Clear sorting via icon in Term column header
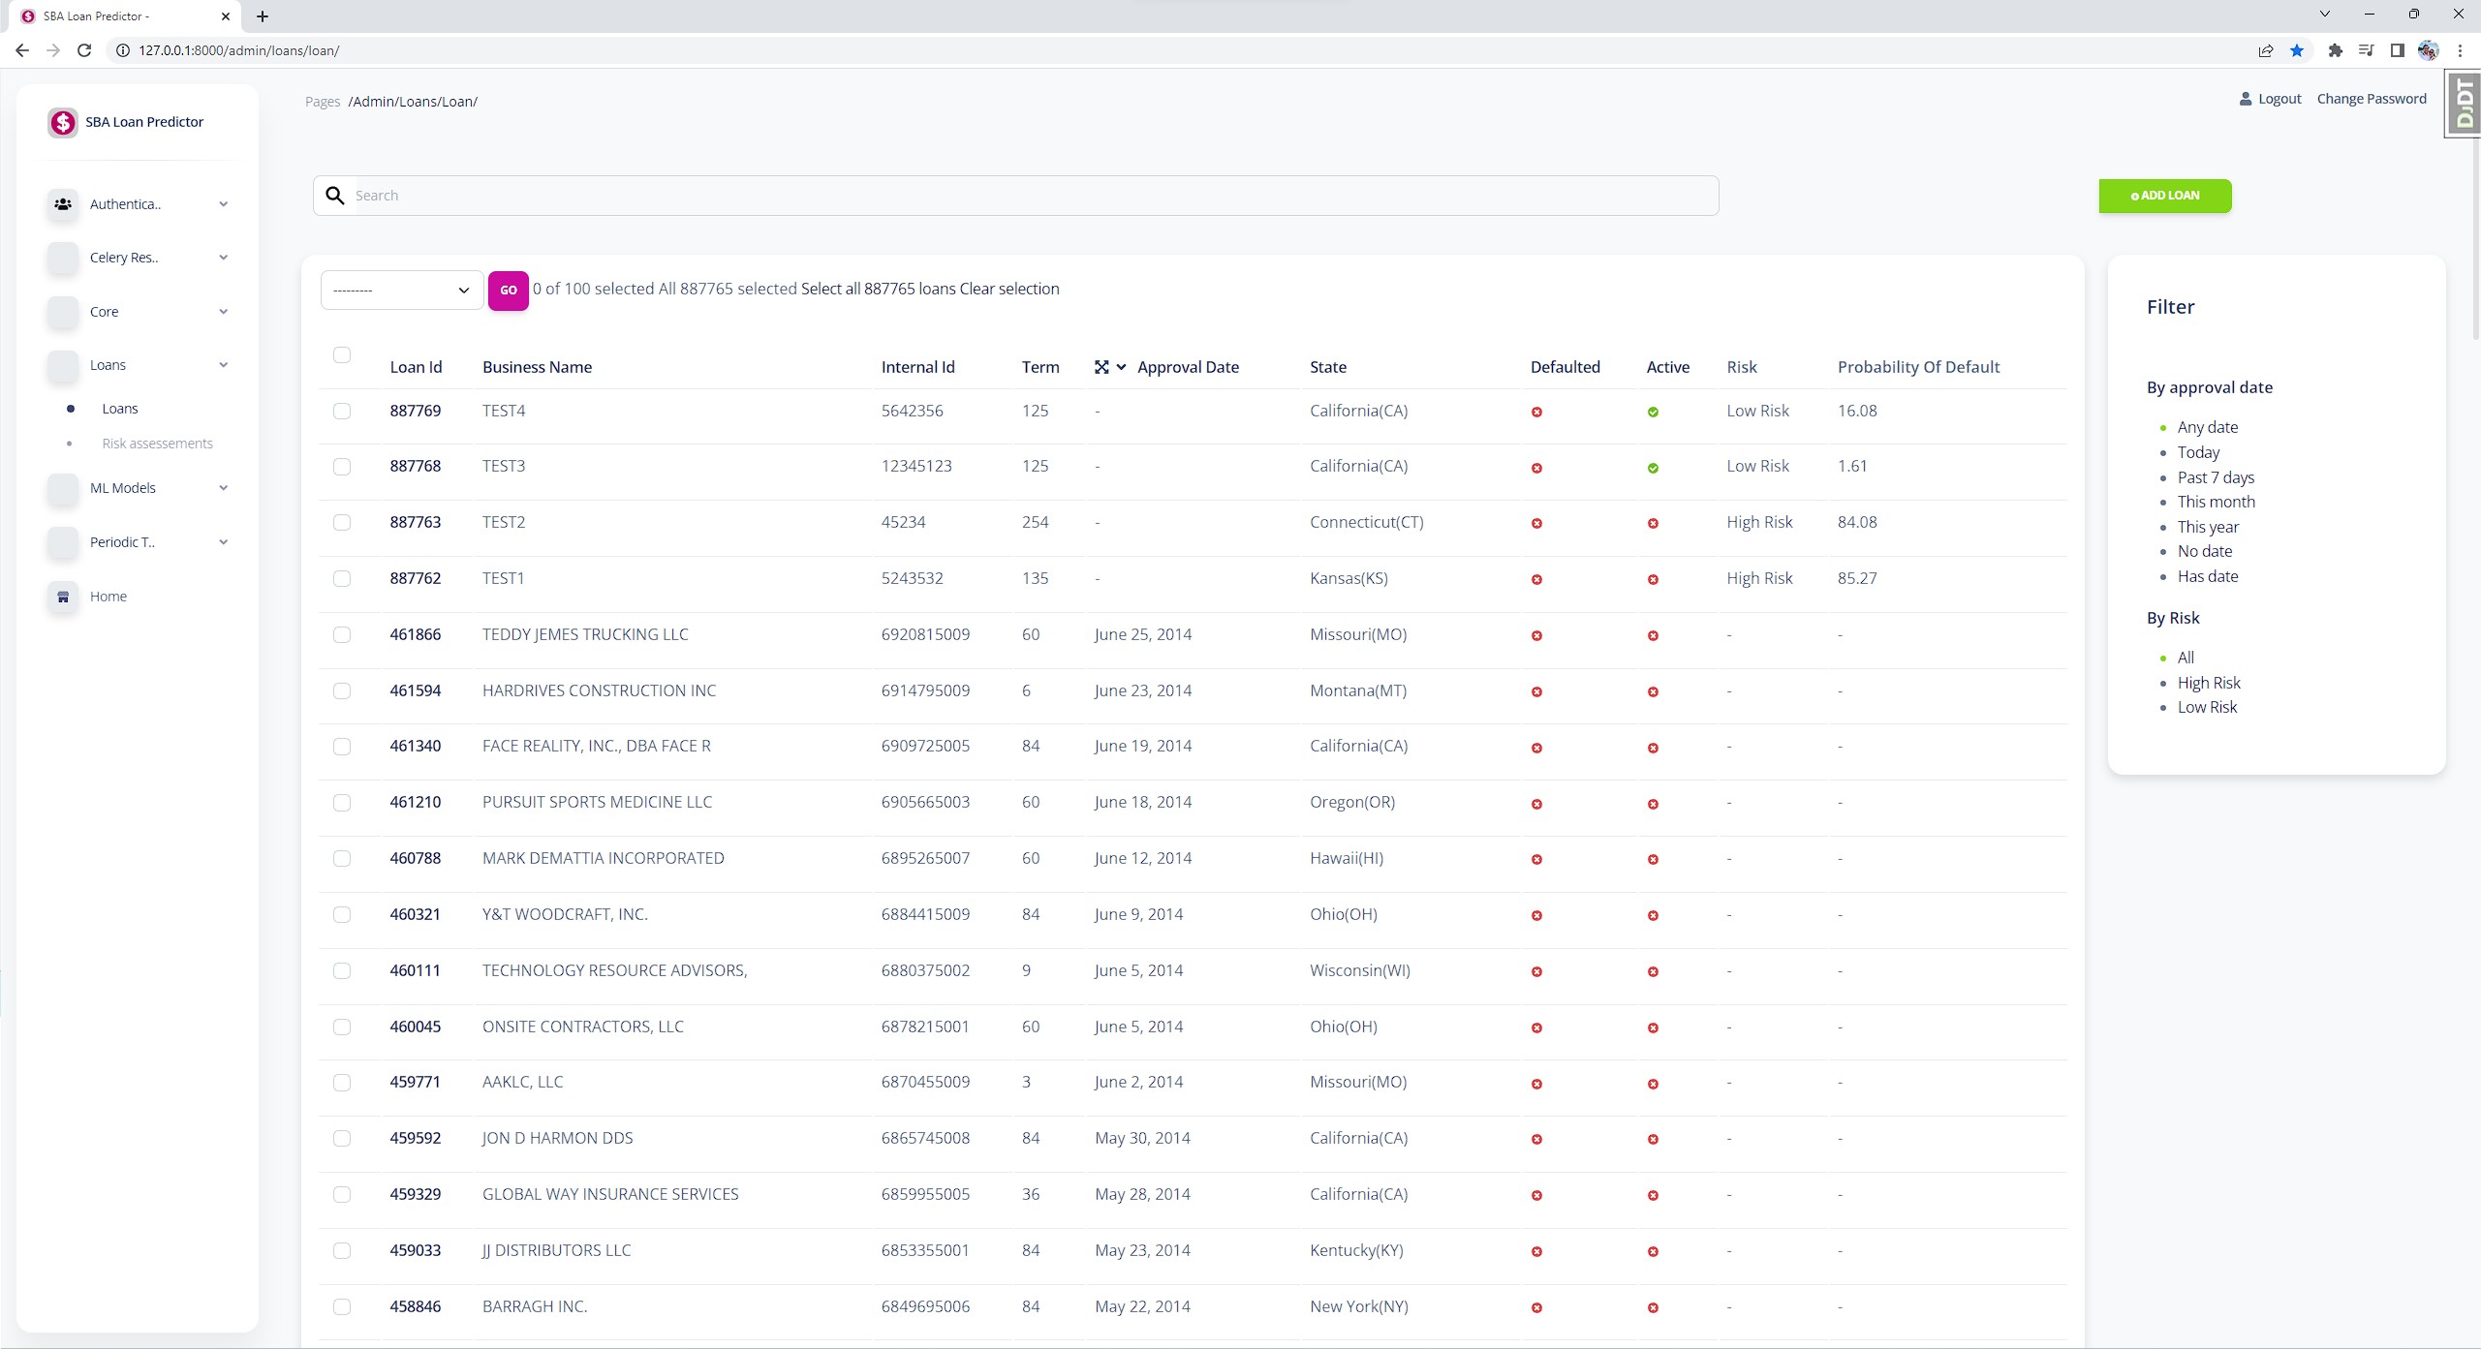2481x1349 pixels. (1101, 367)
